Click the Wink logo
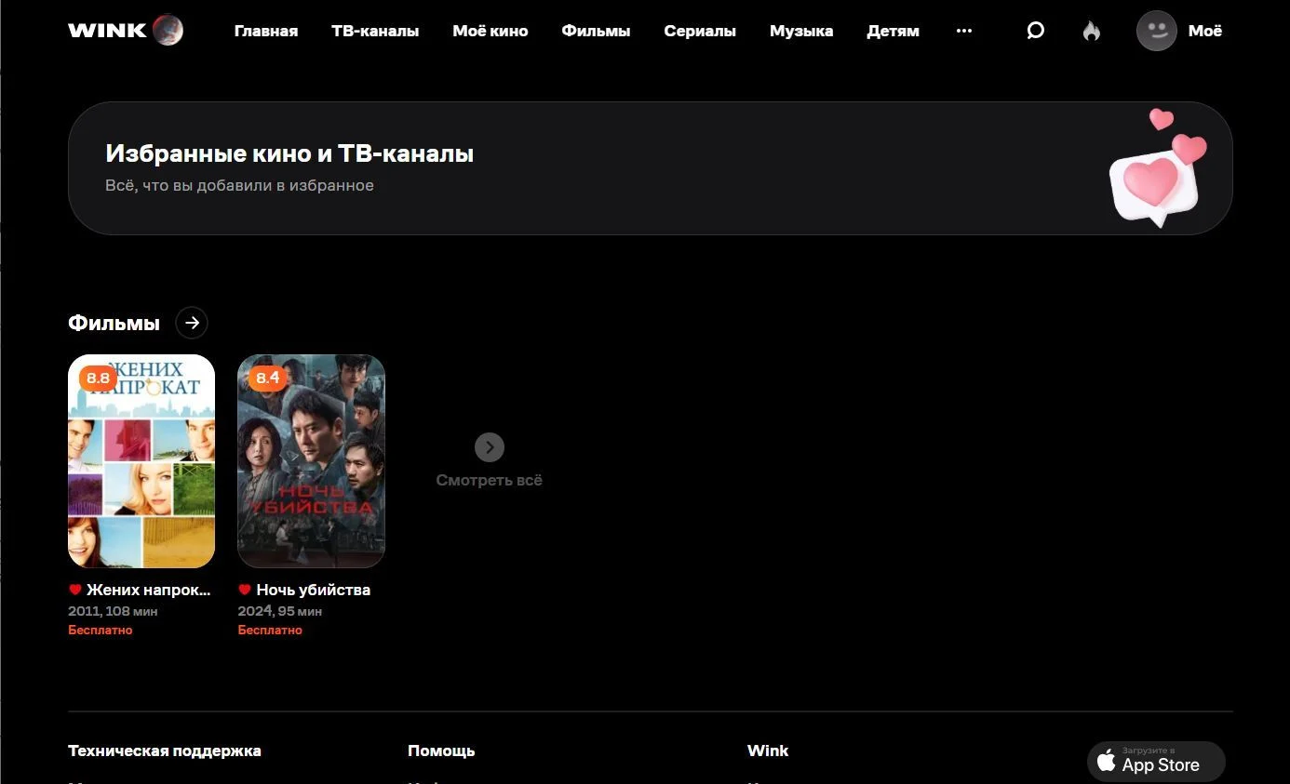 [126, 31]
